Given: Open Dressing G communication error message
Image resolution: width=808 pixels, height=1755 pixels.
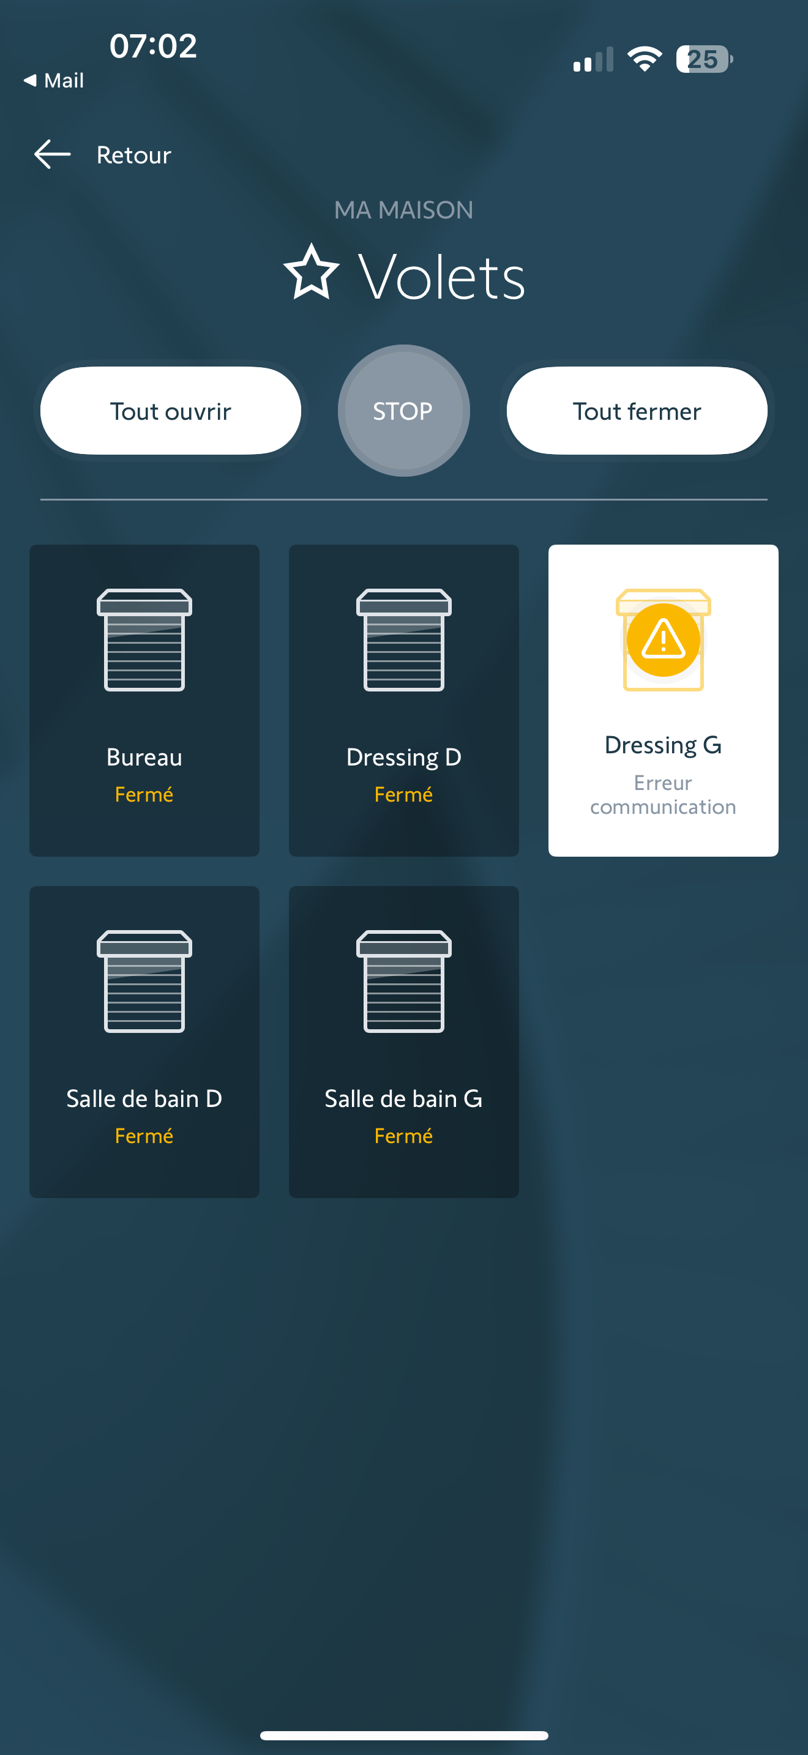Looking at the screenshot, I should (663, 794).
